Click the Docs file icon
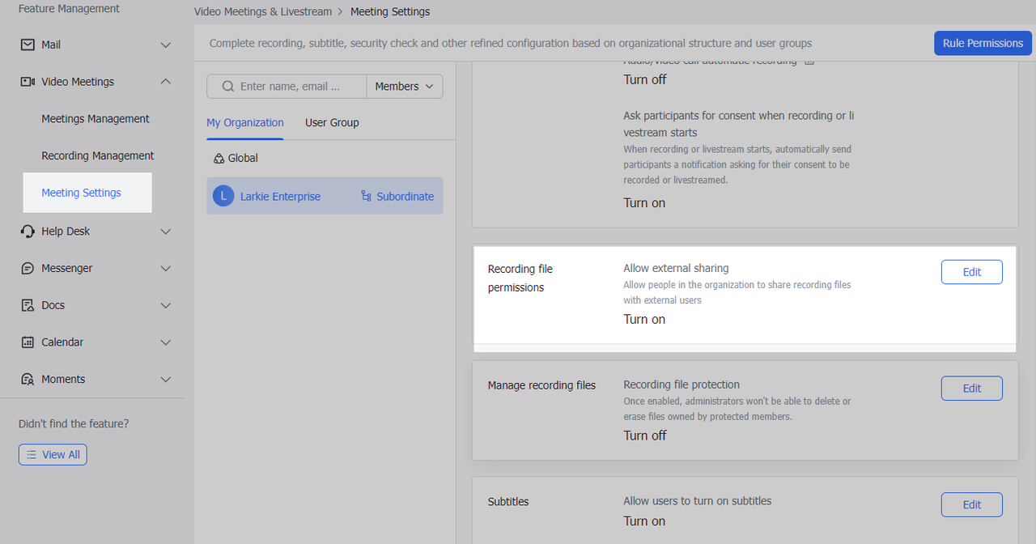1036x544 pixels. (28, 305)
